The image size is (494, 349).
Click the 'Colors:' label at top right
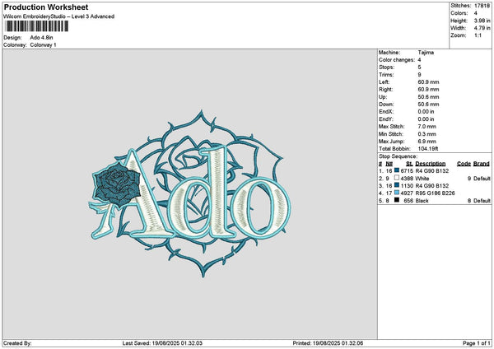(459, 13)
